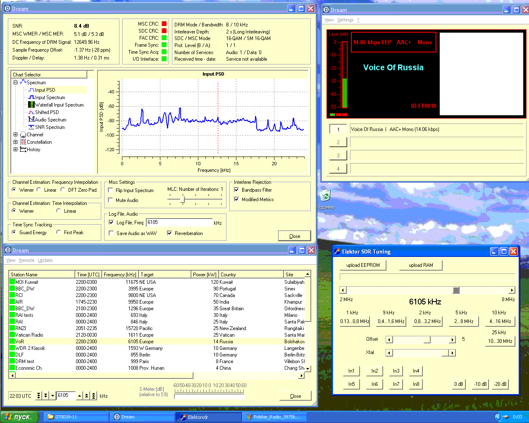Click the Constellation group icon
Screen dimensions: 529x423
point(23,142)
